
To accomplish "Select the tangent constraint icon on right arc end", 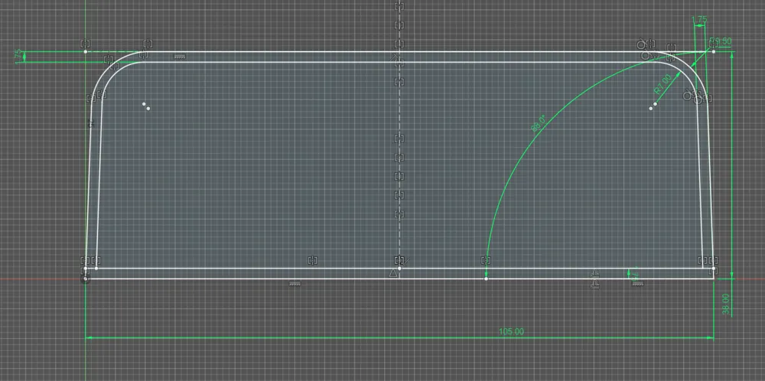I will tap(689, 95).
